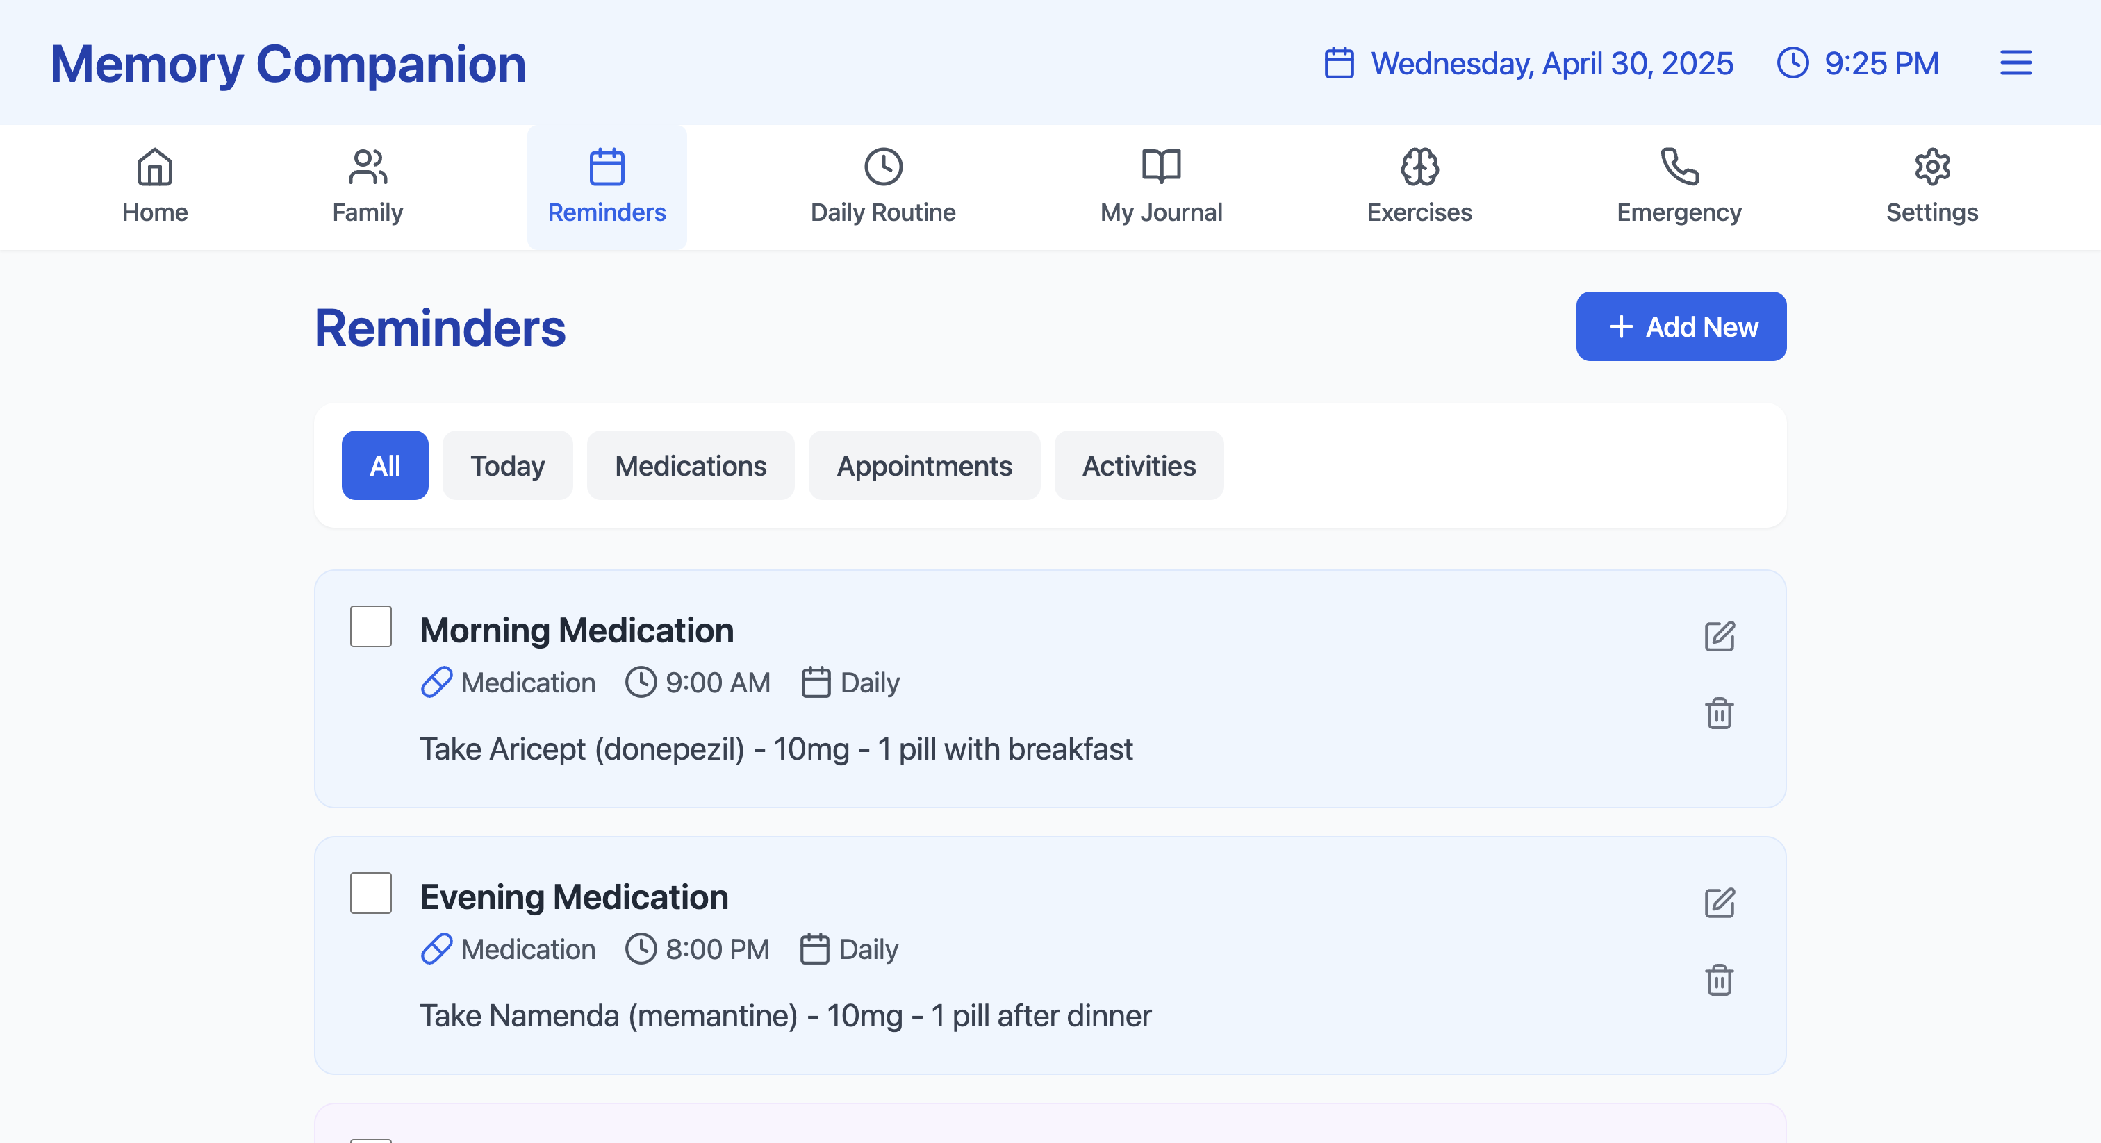
Task: Filter by Appointments
Action: click(924, 465)
